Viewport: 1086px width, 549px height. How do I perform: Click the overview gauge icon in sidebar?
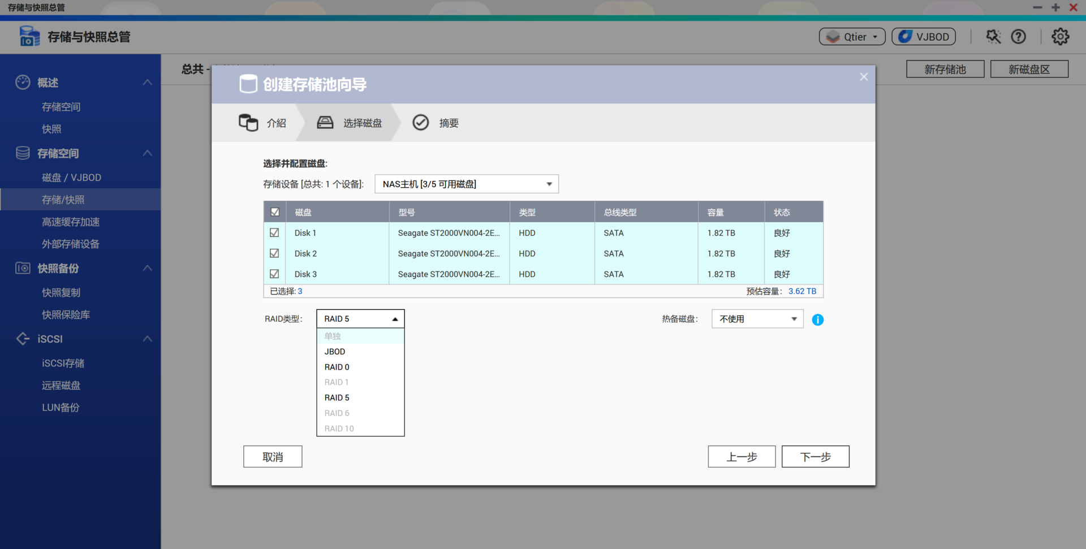pos(23,83)
